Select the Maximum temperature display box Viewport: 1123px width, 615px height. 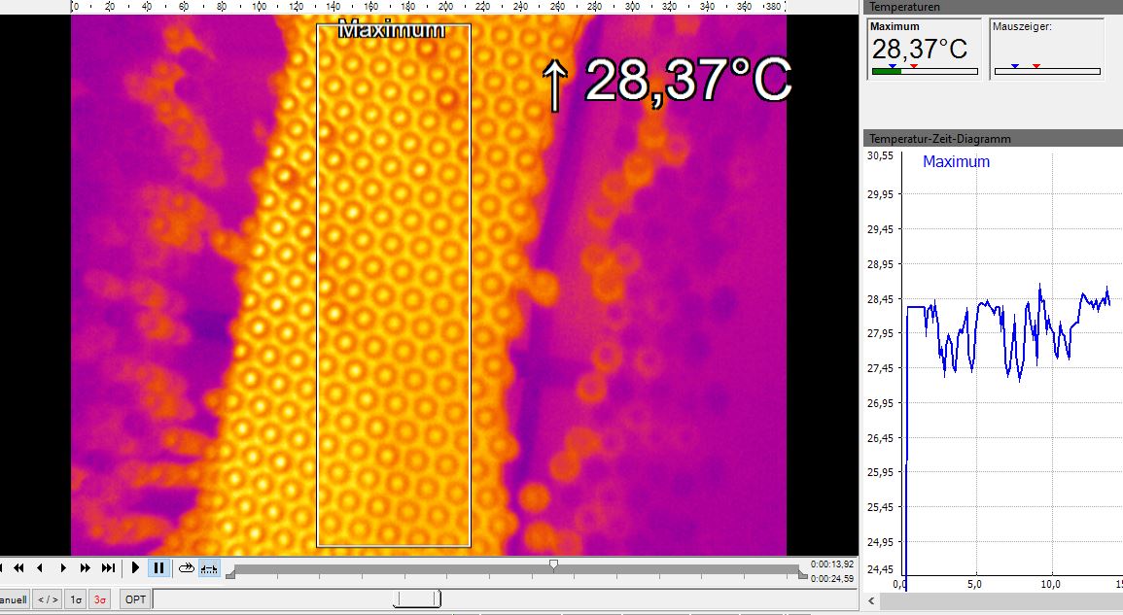924,48
